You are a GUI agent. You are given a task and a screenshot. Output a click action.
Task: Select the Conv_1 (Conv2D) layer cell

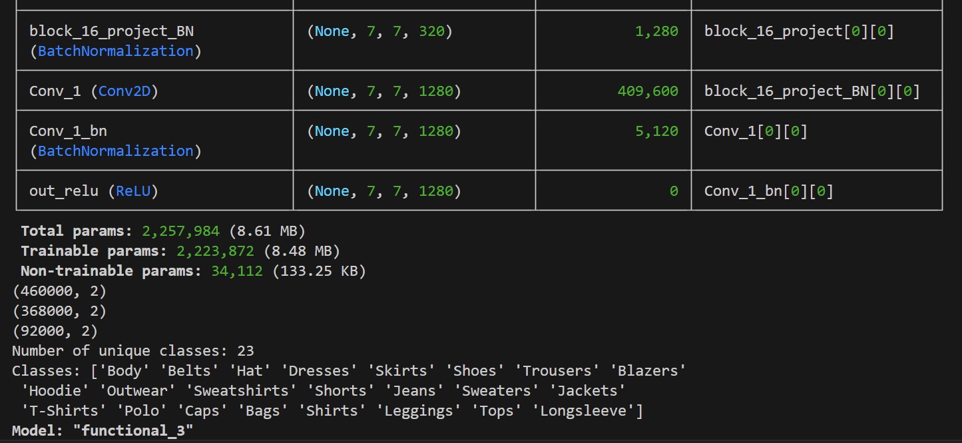[x=154, y=91]
